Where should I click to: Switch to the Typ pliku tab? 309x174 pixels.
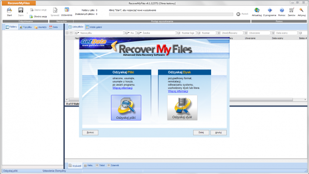pos(26,27)
